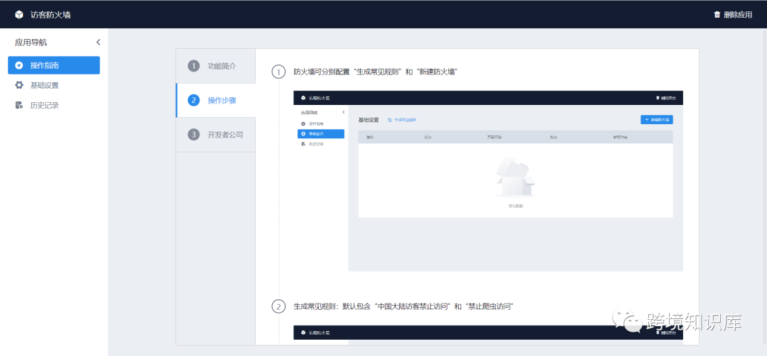Open the 功能简介 tab
The height and width of the screenshot is (356, 767).
[222, 66]
